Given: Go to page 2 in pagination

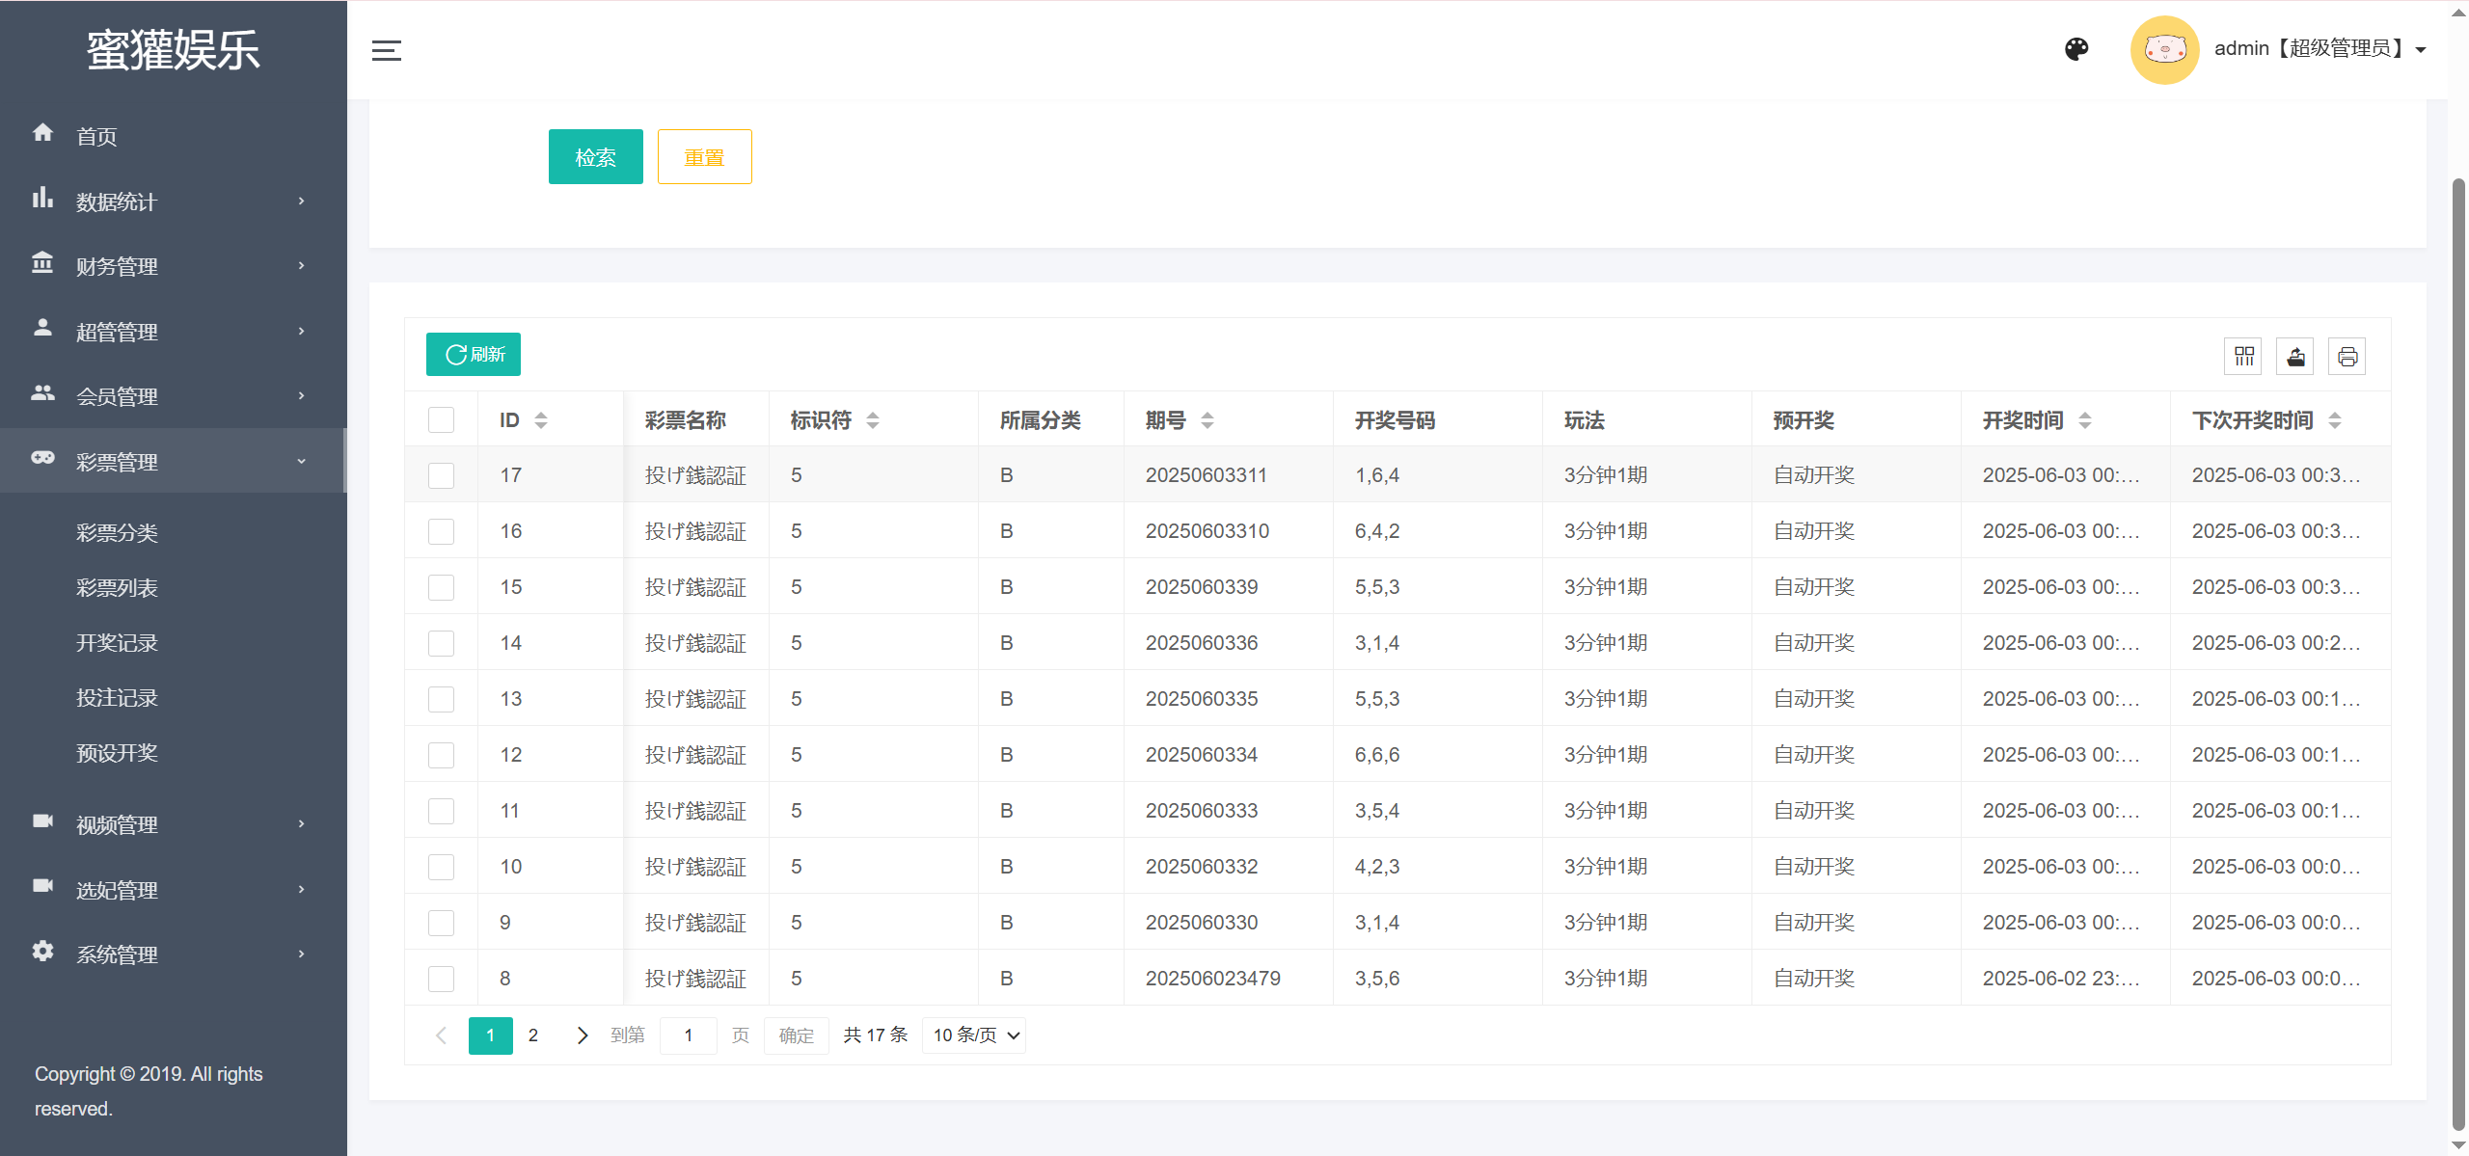Looking at the screenshot, I should [533, 1035].
